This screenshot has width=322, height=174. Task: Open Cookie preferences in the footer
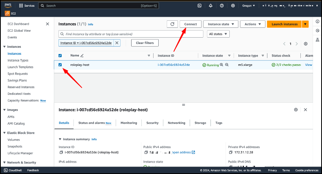pos(307,170)
